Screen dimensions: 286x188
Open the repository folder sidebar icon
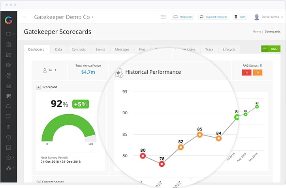[9, 55]
